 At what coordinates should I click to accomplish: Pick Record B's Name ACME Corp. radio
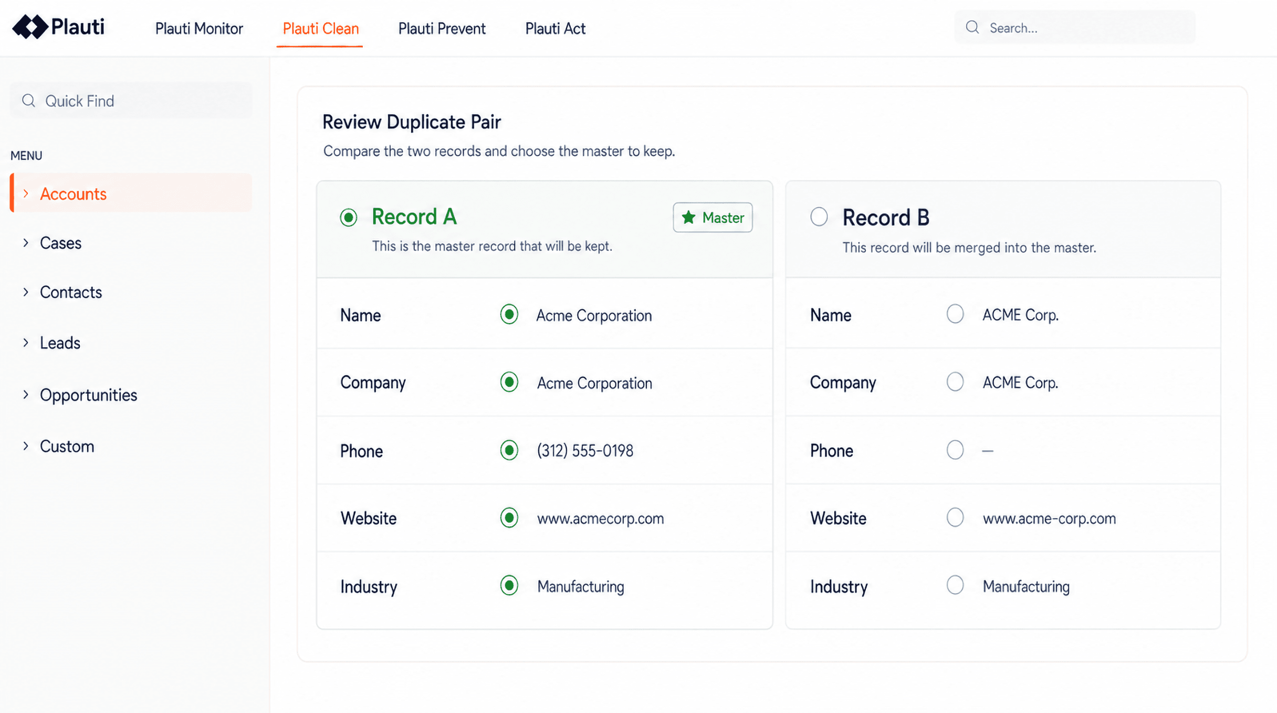[955, 314]
